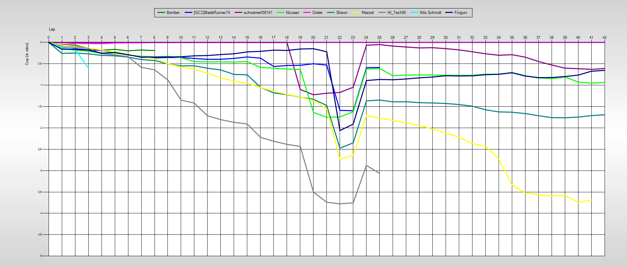
Task: Click lap 18 axis label
Action: [x=287, y=37]
